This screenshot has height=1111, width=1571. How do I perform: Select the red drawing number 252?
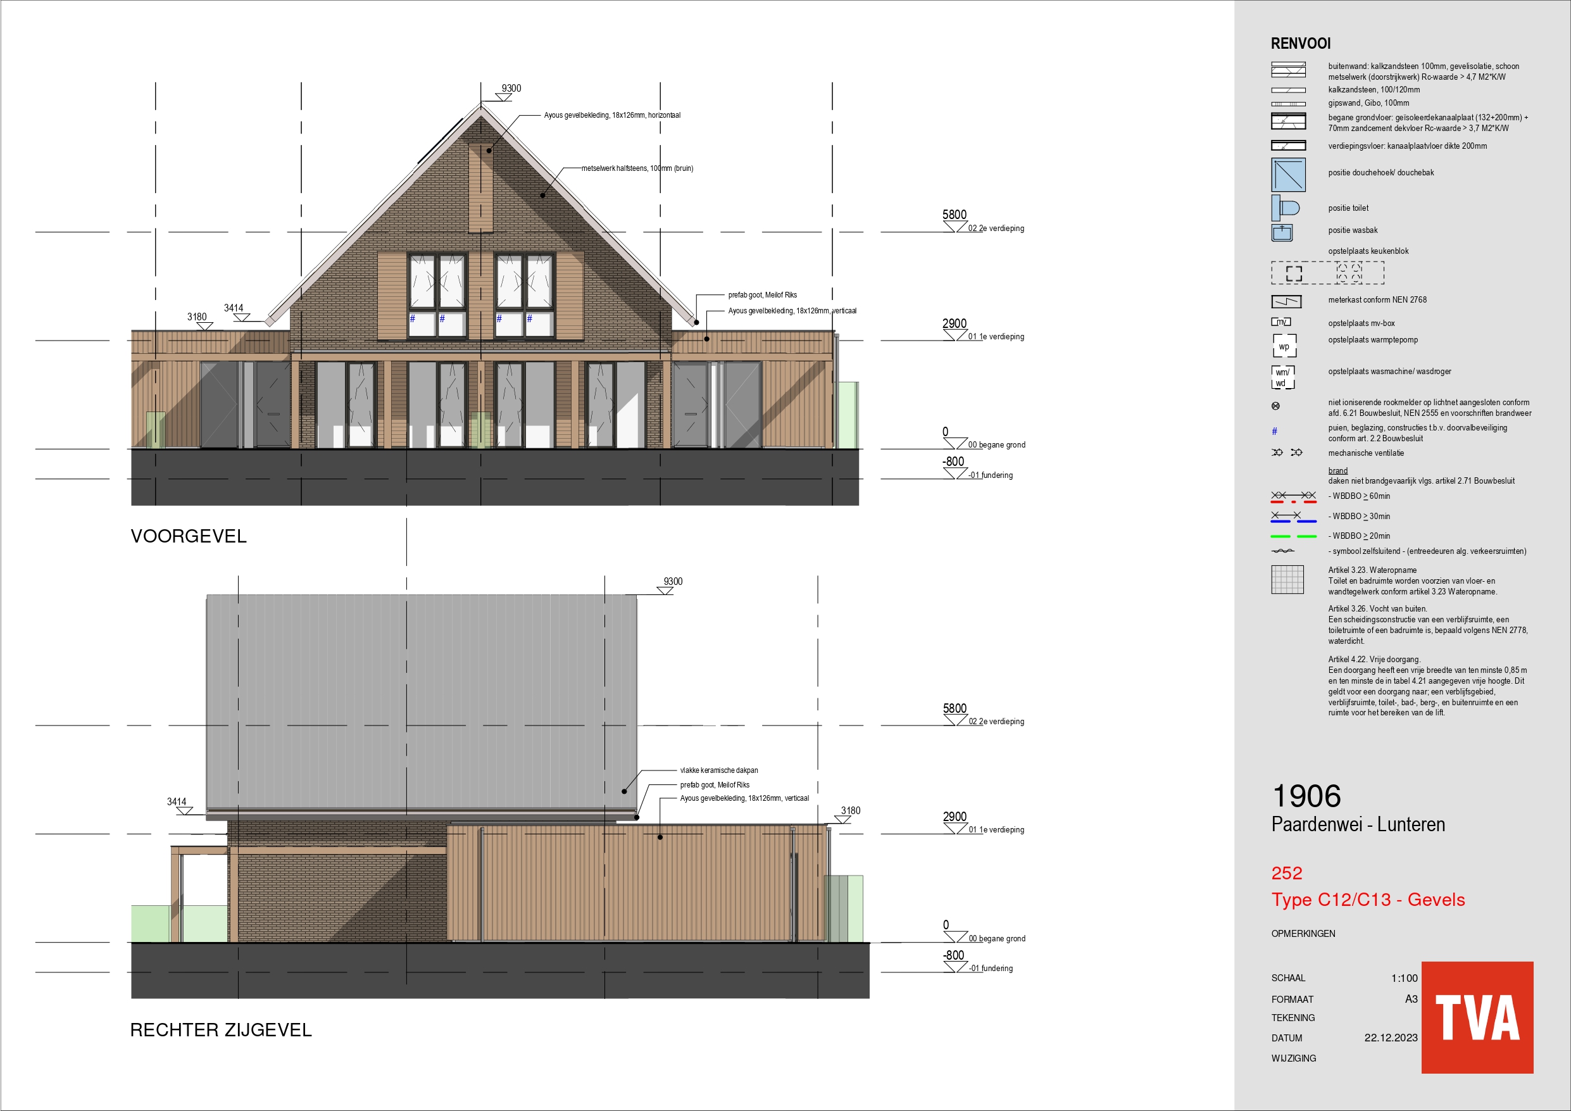(x=1286, y=874)
